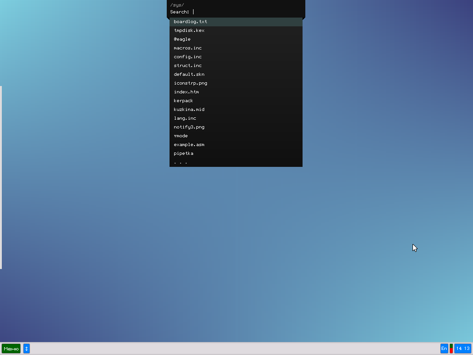Click the taskbar clock showing 14 13

tap(462, 349)
